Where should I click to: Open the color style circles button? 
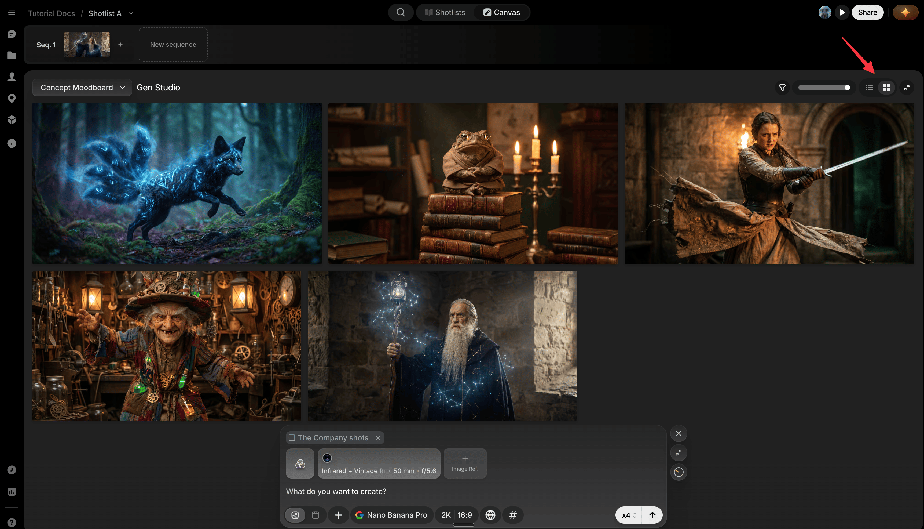point(300,463)
